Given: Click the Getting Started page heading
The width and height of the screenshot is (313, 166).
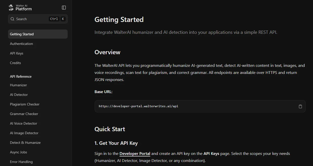Looking at the screenshot, I should (x=119, y=19).
